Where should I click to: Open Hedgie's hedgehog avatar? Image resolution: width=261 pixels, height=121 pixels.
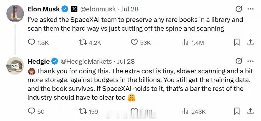[15, 66]
